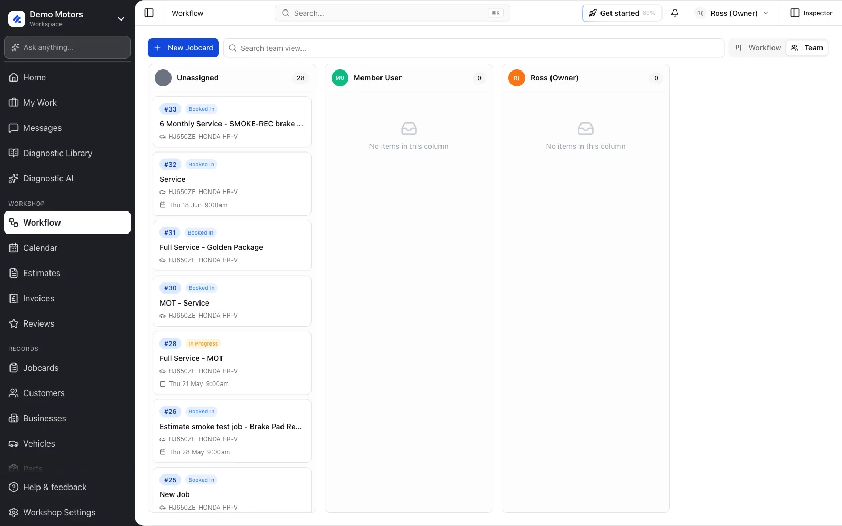Viewport: 842px width, 526px height.
Task: Focus the Search team view field
Action: (474, 48)
